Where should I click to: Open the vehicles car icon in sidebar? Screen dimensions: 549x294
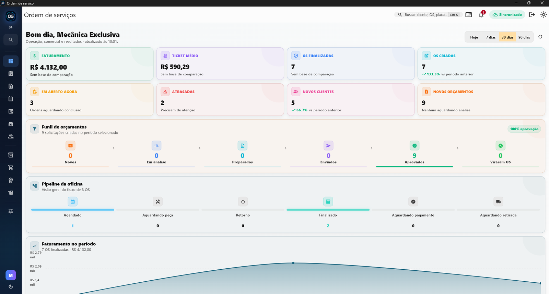(11, 124)
